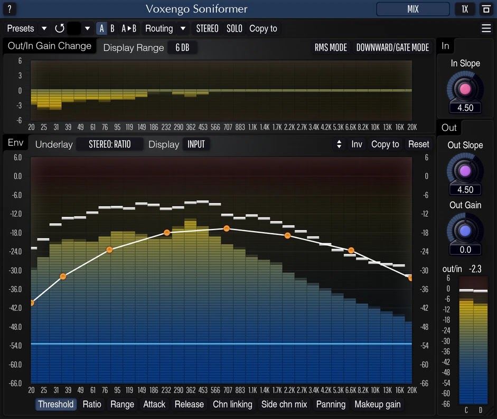Image resolution: width=497 pixels, height=419 pixels.
Task: Click the window layout icon in title bar
Action: point(486,9)
